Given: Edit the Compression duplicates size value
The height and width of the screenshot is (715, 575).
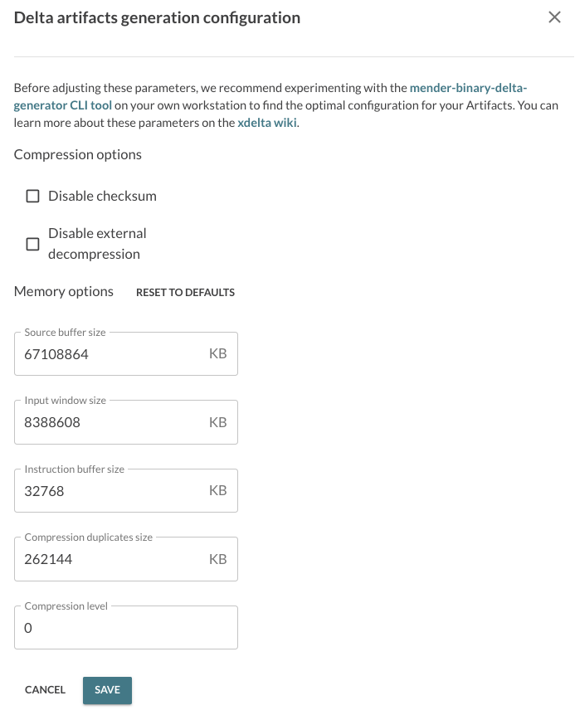Looking at the screenshot, I should 108,559.
